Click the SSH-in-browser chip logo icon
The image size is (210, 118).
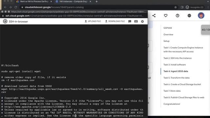(5, 21)
